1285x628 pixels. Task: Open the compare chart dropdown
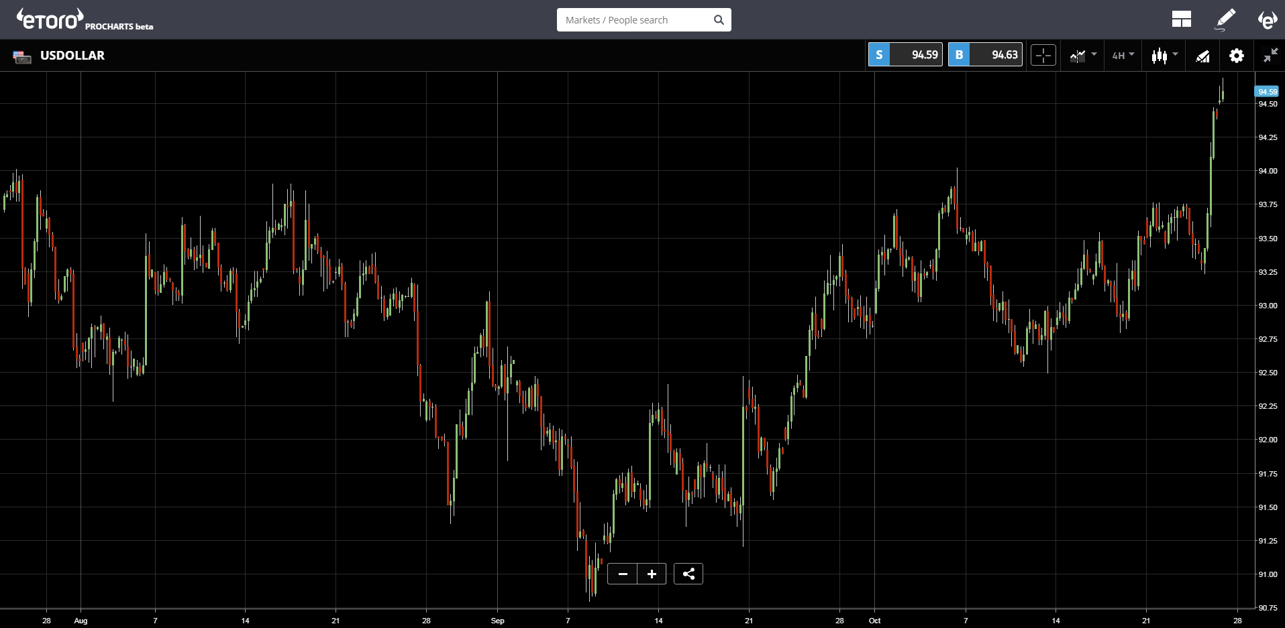click(x=1083, y=56)
